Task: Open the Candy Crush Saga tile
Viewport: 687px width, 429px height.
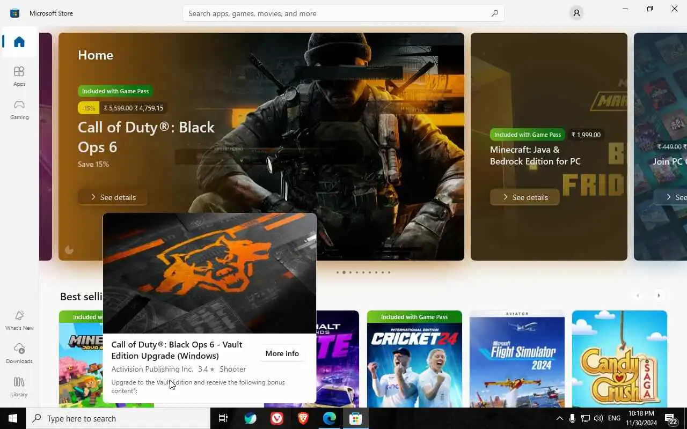Action: pos(619,359)
